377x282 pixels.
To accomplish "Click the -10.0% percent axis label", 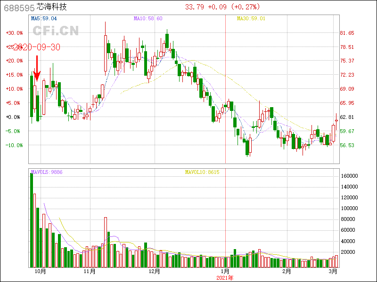I will (x=14, y=145).
